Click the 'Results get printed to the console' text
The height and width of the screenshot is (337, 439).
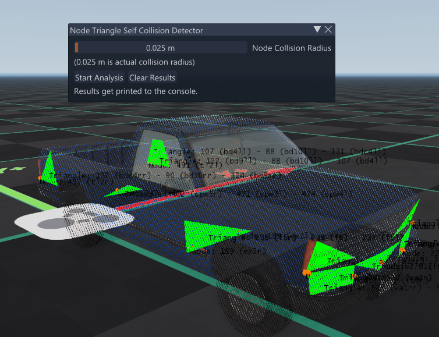tap(136, 91)
